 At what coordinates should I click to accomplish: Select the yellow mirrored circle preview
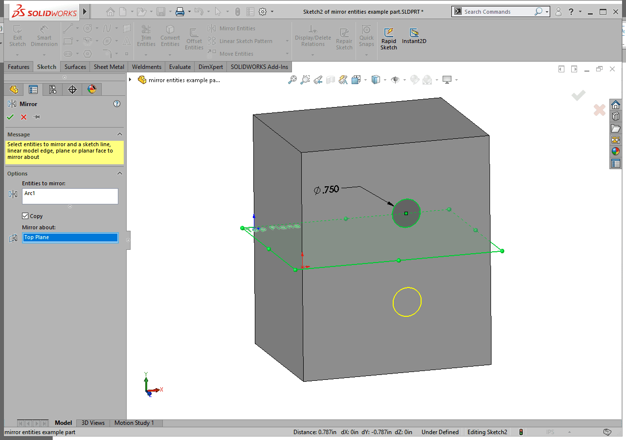tap(407, 302)
